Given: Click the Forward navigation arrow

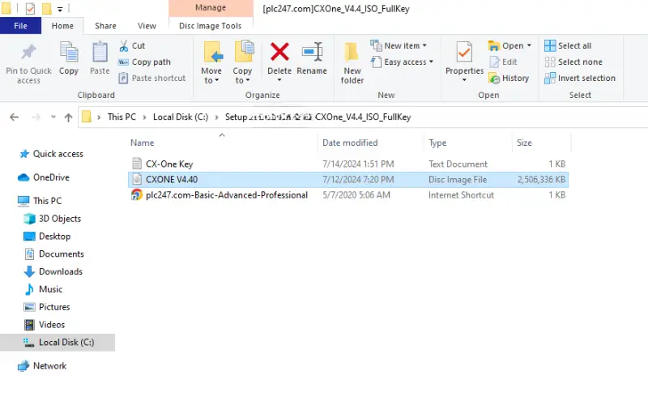Looking at the screenshot, I should (x=36, y=117).
